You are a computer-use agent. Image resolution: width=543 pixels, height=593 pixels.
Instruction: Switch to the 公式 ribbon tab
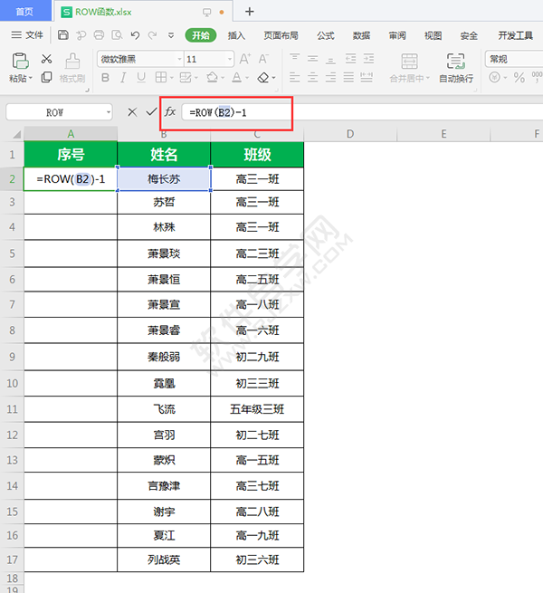pyautogui.click(x=326, y=35)
